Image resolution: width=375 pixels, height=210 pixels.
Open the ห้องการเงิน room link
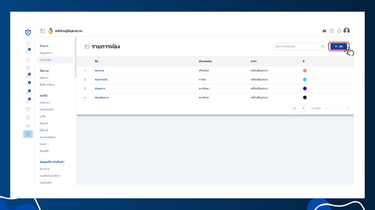tap(101, 80)
